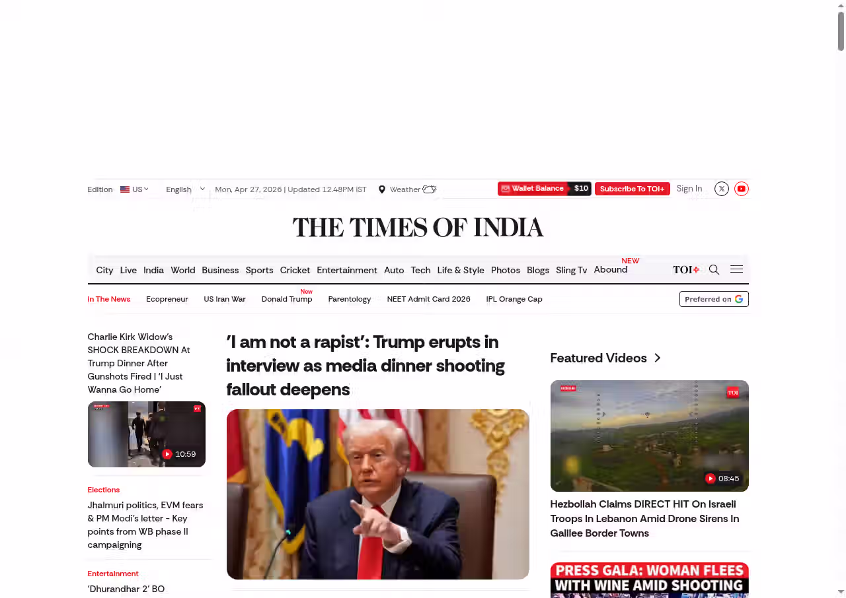Click the TOI+ logo icon

click(x=686, y=269)
